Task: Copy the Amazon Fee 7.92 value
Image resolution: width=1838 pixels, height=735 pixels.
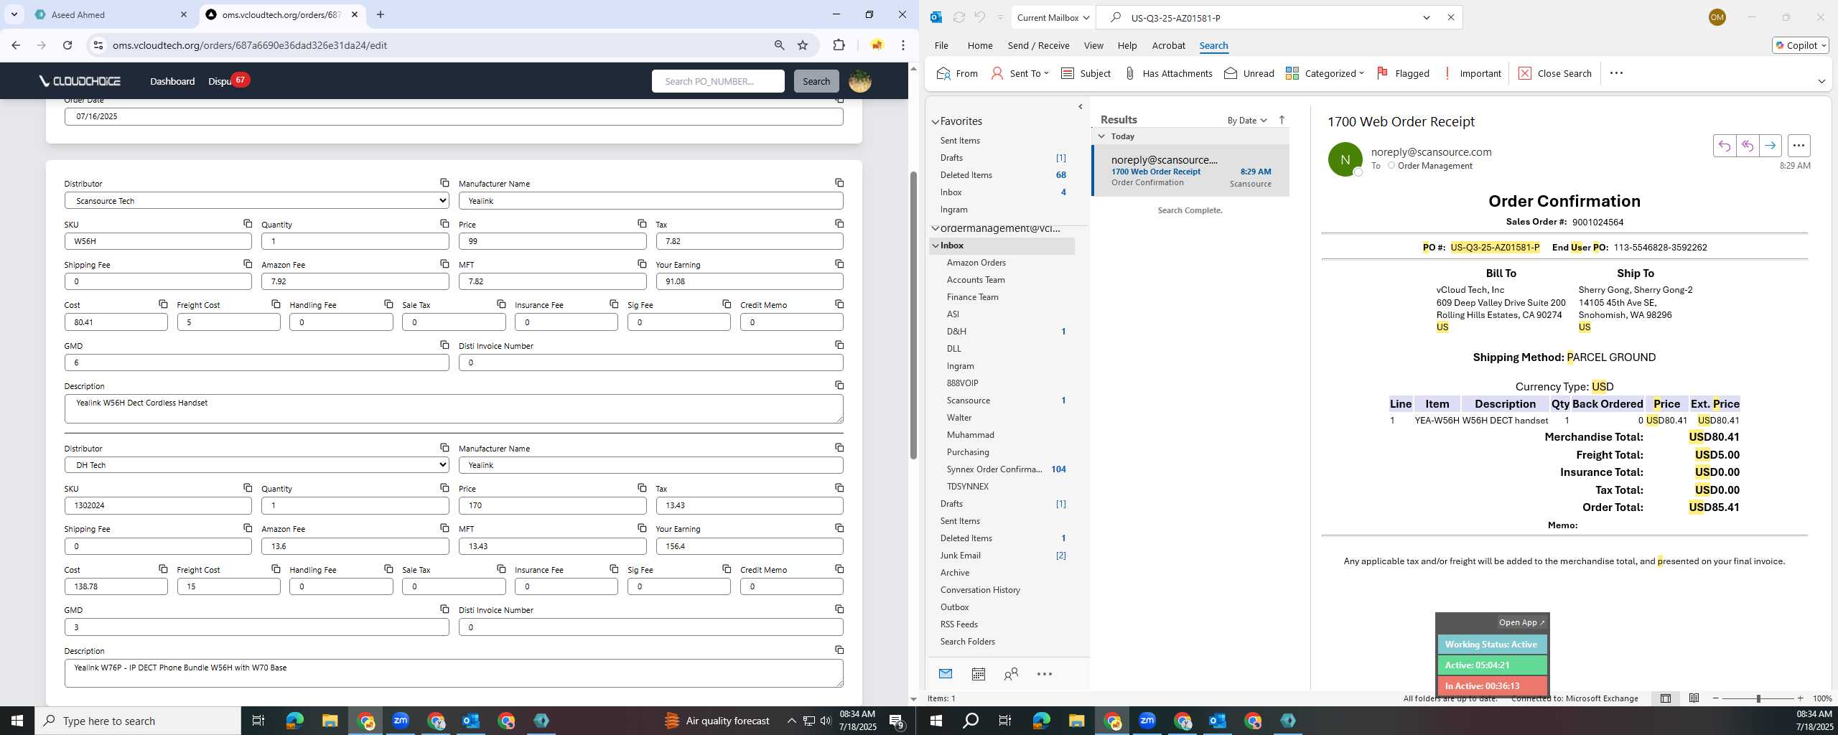Action: (444, 264)
